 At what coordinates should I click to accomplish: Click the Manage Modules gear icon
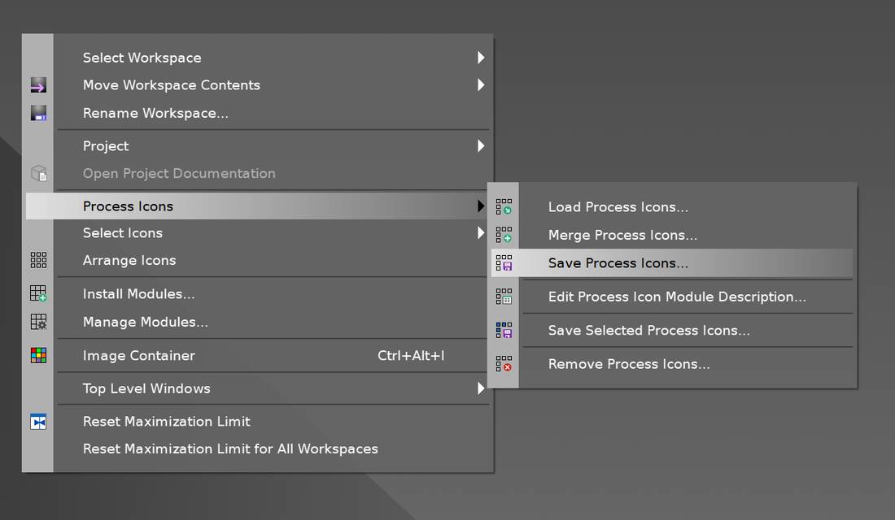click(x=38, y=322)
